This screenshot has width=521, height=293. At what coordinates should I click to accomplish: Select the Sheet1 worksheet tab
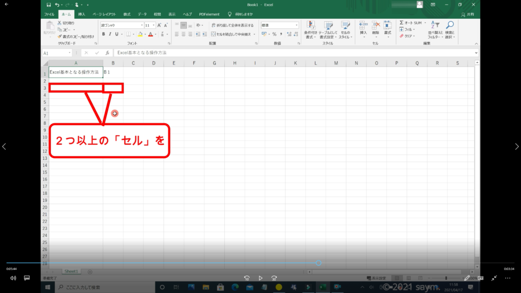point(71,272)
